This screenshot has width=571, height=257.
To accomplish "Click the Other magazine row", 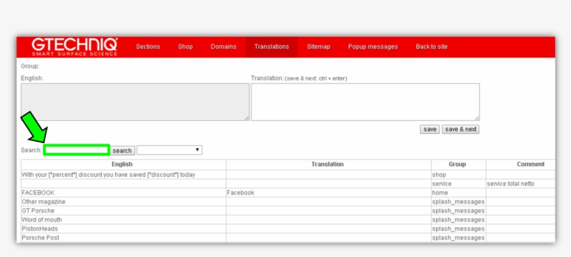I will tap(123, 201).
